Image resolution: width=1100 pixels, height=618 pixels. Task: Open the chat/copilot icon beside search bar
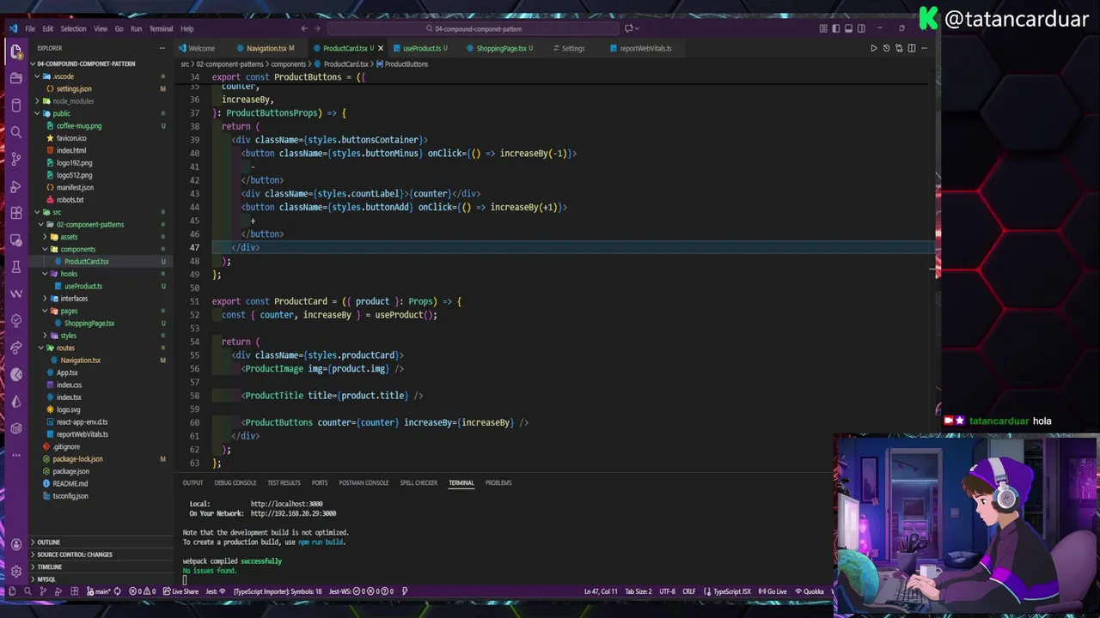point(628,28)
